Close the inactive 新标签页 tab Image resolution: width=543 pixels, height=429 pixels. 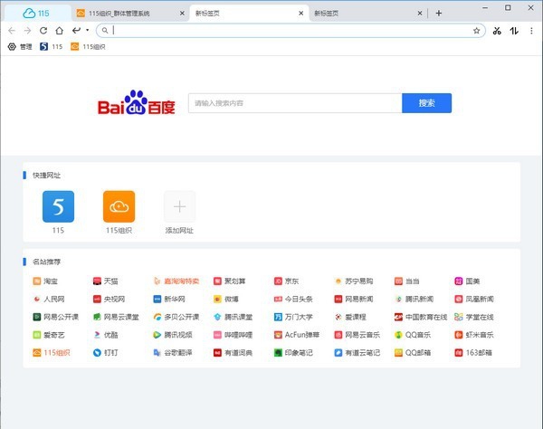click(420, 14)
